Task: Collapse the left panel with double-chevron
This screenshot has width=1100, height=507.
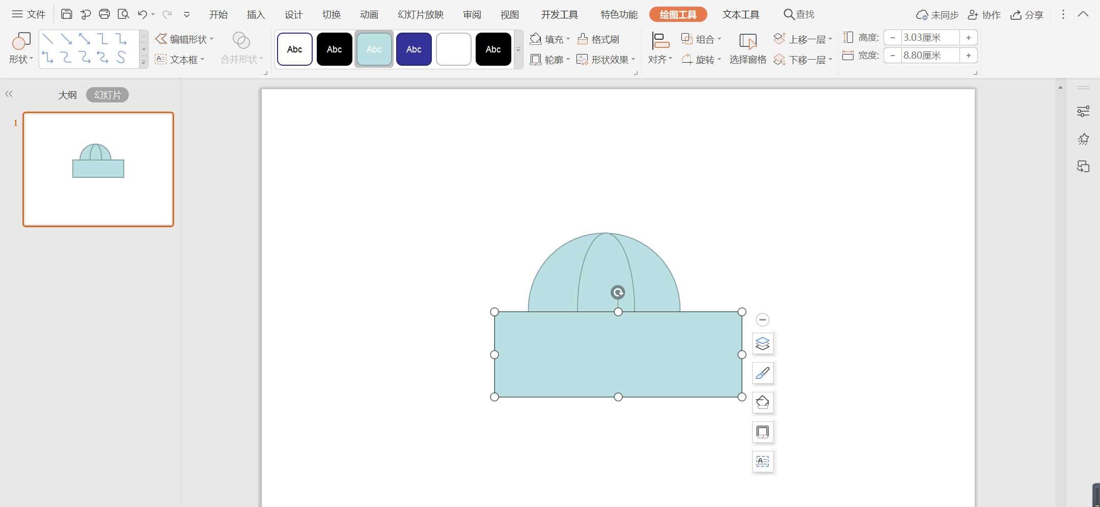Action: pos(9,94)
